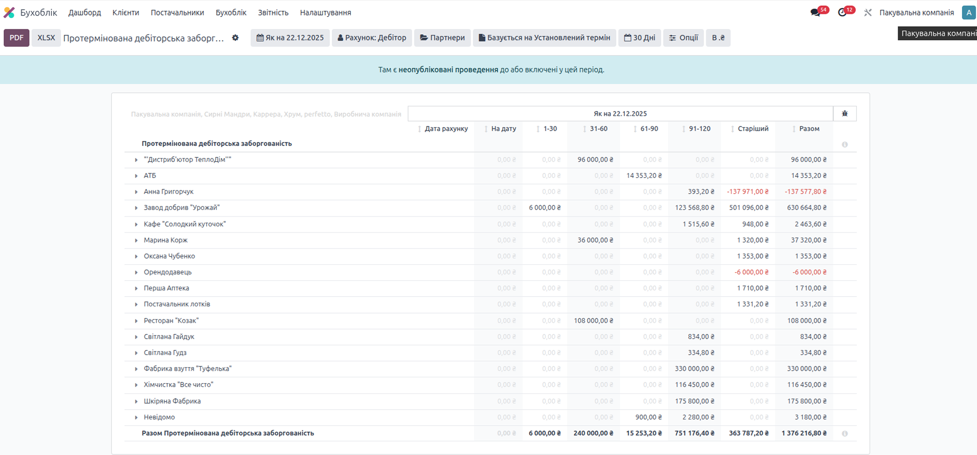Screen dimensions: 977x455
Task: Click the неопубліковані проведення link
Action: pyautogui.click(x=448, y=70)
